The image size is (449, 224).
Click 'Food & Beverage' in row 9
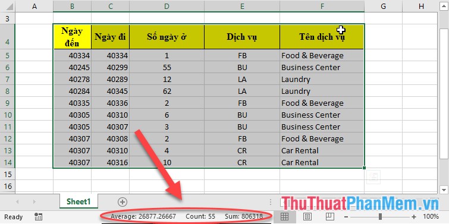[x=322, y=103]
